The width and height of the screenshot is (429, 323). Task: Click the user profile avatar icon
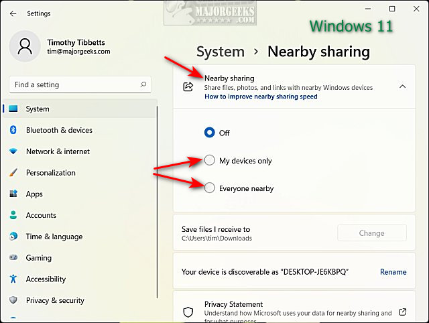click(x=25, y=46)
